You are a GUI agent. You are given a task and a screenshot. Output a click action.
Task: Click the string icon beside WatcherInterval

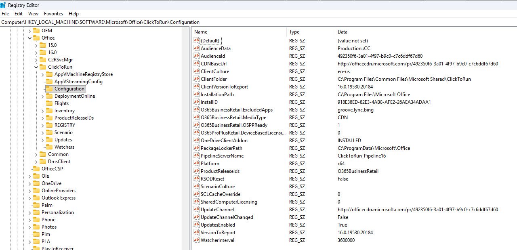[x=197, y=240]
